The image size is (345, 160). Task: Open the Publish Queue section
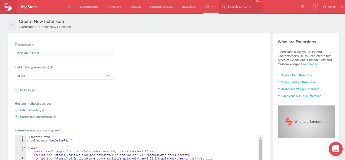click(x=162, y=7)
